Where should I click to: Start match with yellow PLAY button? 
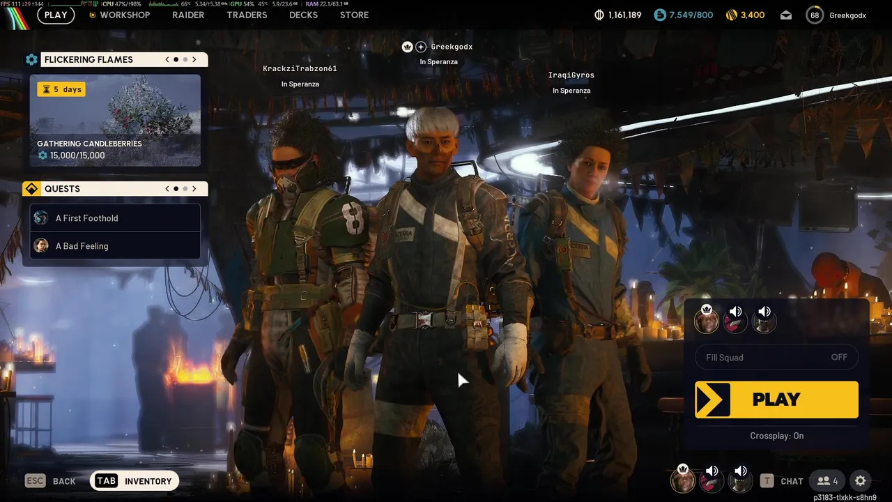tap(776, 400)
